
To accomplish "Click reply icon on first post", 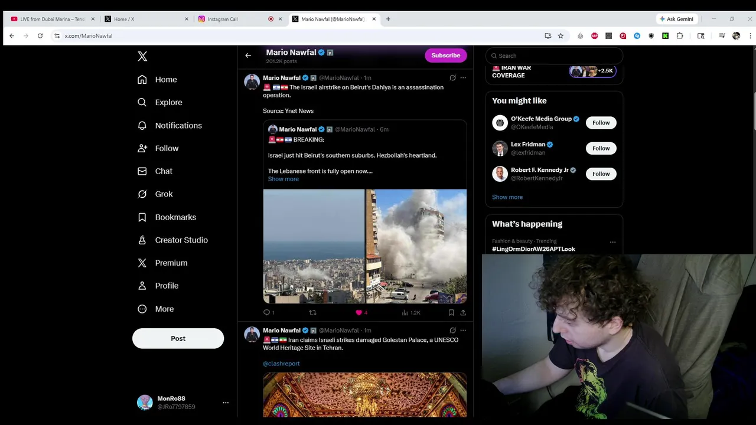I will click(267, 312).
